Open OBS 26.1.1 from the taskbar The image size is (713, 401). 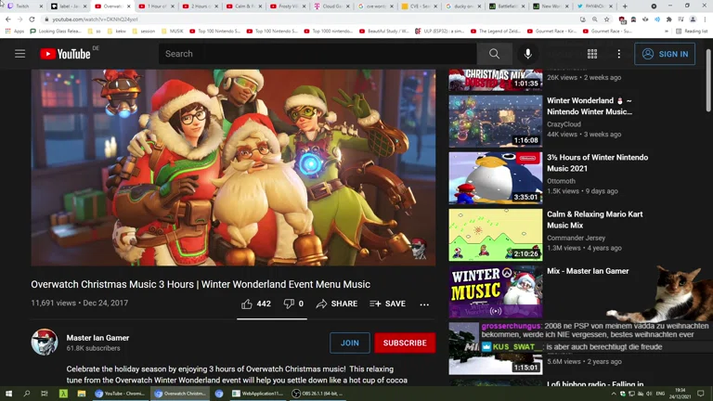318,394
